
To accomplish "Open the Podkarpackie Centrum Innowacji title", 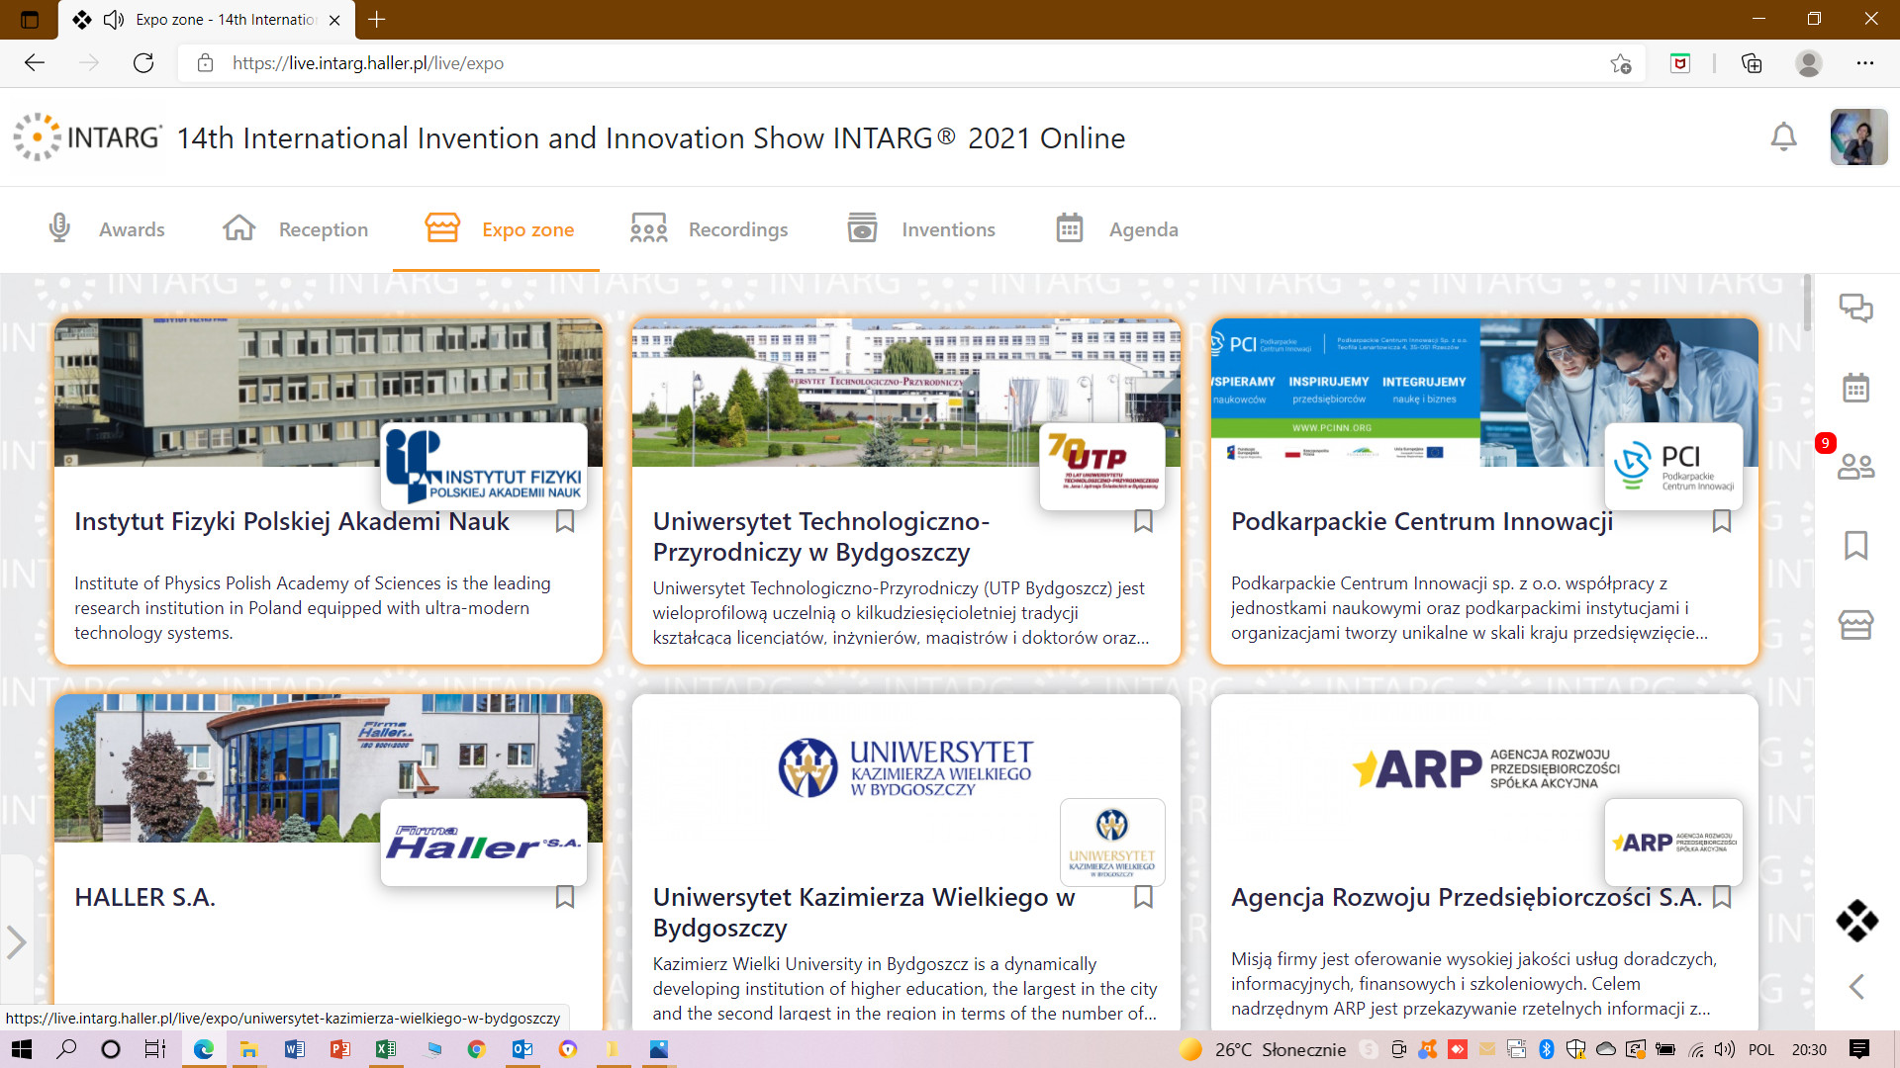I will (1422, 521).
